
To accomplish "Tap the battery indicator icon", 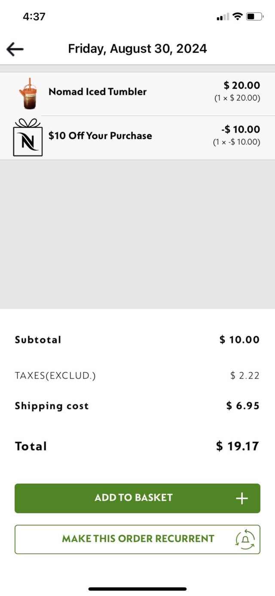I will point(254,17).
